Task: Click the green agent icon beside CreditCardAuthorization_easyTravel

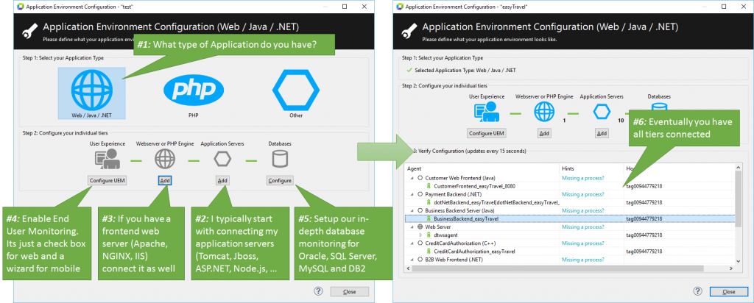Action: [x=429, y=251]
